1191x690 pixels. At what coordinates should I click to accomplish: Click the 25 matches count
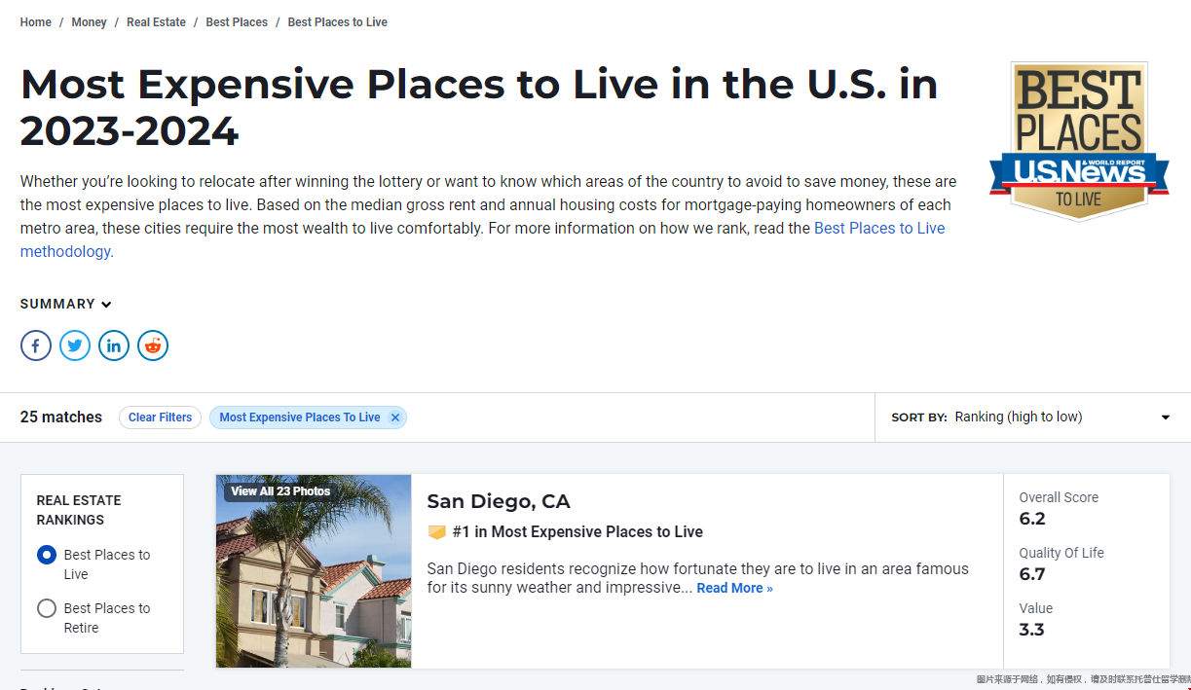(61, 417)
